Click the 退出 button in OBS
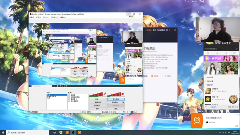240x135 pixels. [x=116, y=109]
